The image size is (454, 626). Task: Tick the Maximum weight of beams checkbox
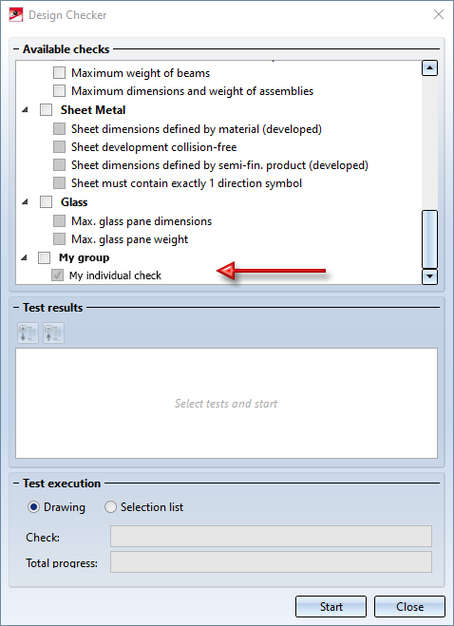coord(59,73)
